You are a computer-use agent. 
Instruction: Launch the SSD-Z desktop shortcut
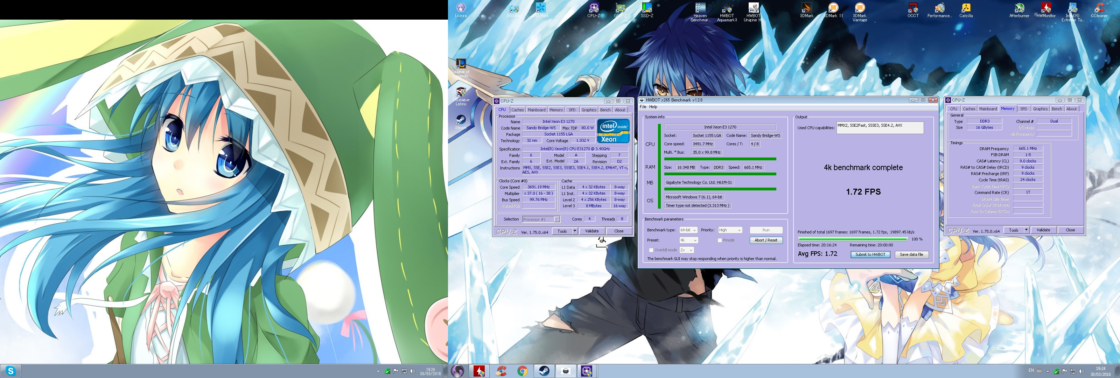click(647, 10)
